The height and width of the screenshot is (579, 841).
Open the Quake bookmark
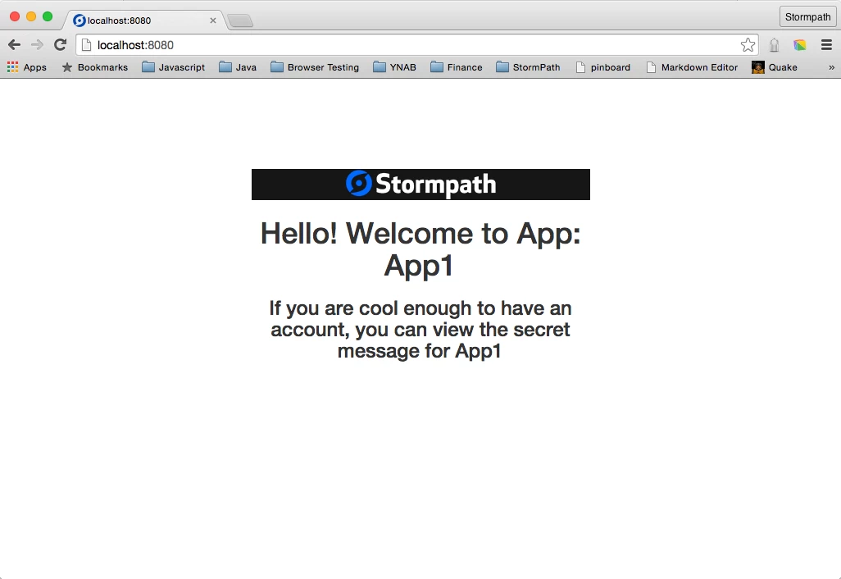tap(775, 67)
